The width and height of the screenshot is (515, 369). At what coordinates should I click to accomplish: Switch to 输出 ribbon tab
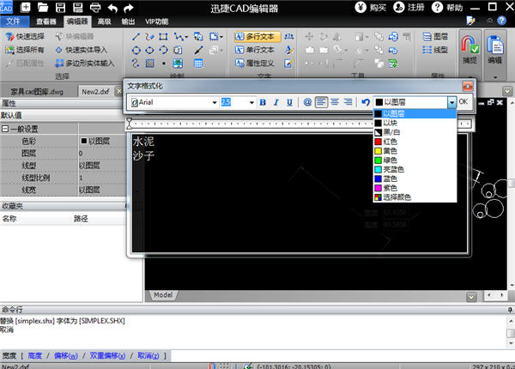tap(128, 21)
